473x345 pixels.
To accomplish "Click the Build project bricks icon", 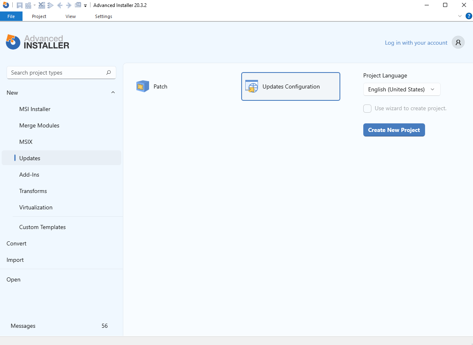I will pos(28,5).
